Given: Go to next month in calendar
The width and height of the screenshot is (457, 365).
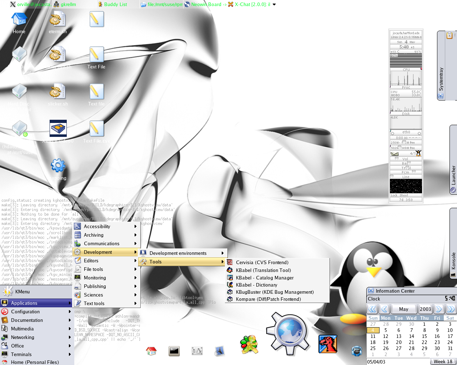Looking at the screenshot, I should 439,309.
